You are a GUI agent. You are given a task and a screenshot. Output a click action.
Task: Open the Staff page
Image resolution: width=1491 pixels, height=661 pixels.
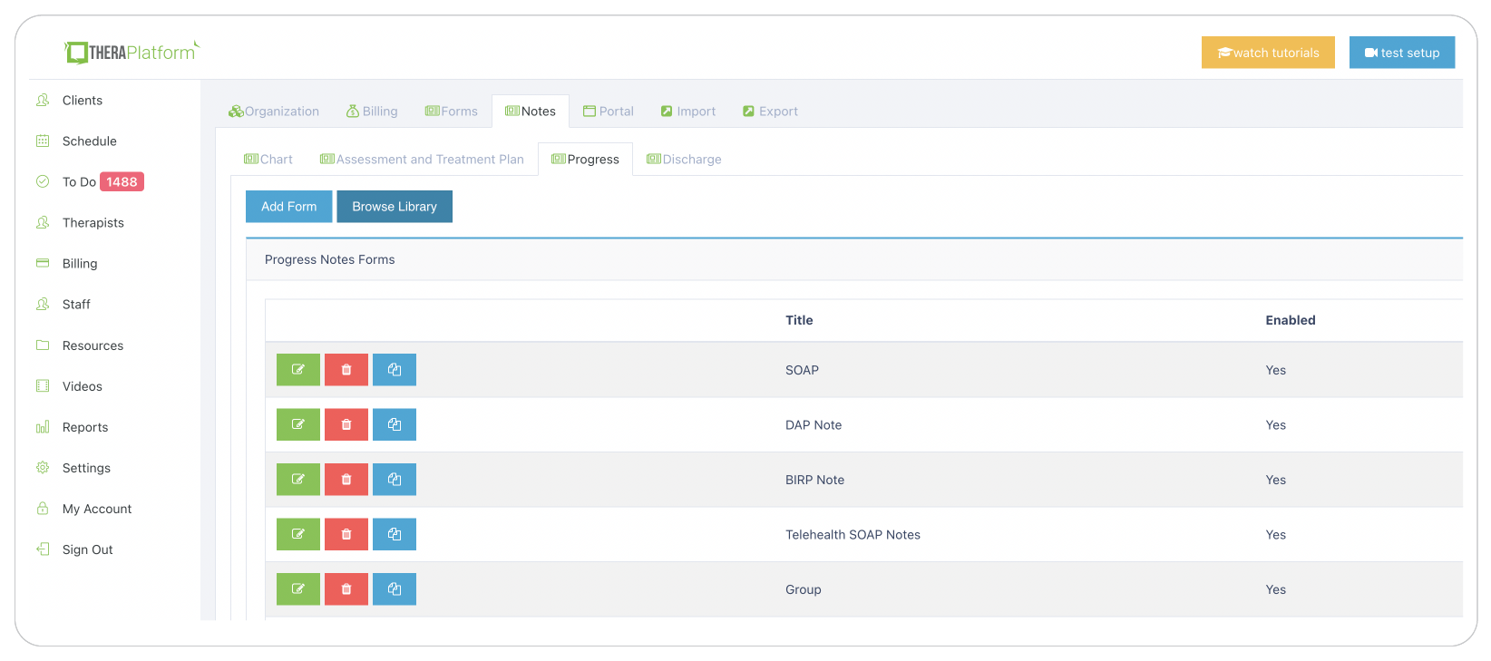pyautogui.click(x=76, y=305)
